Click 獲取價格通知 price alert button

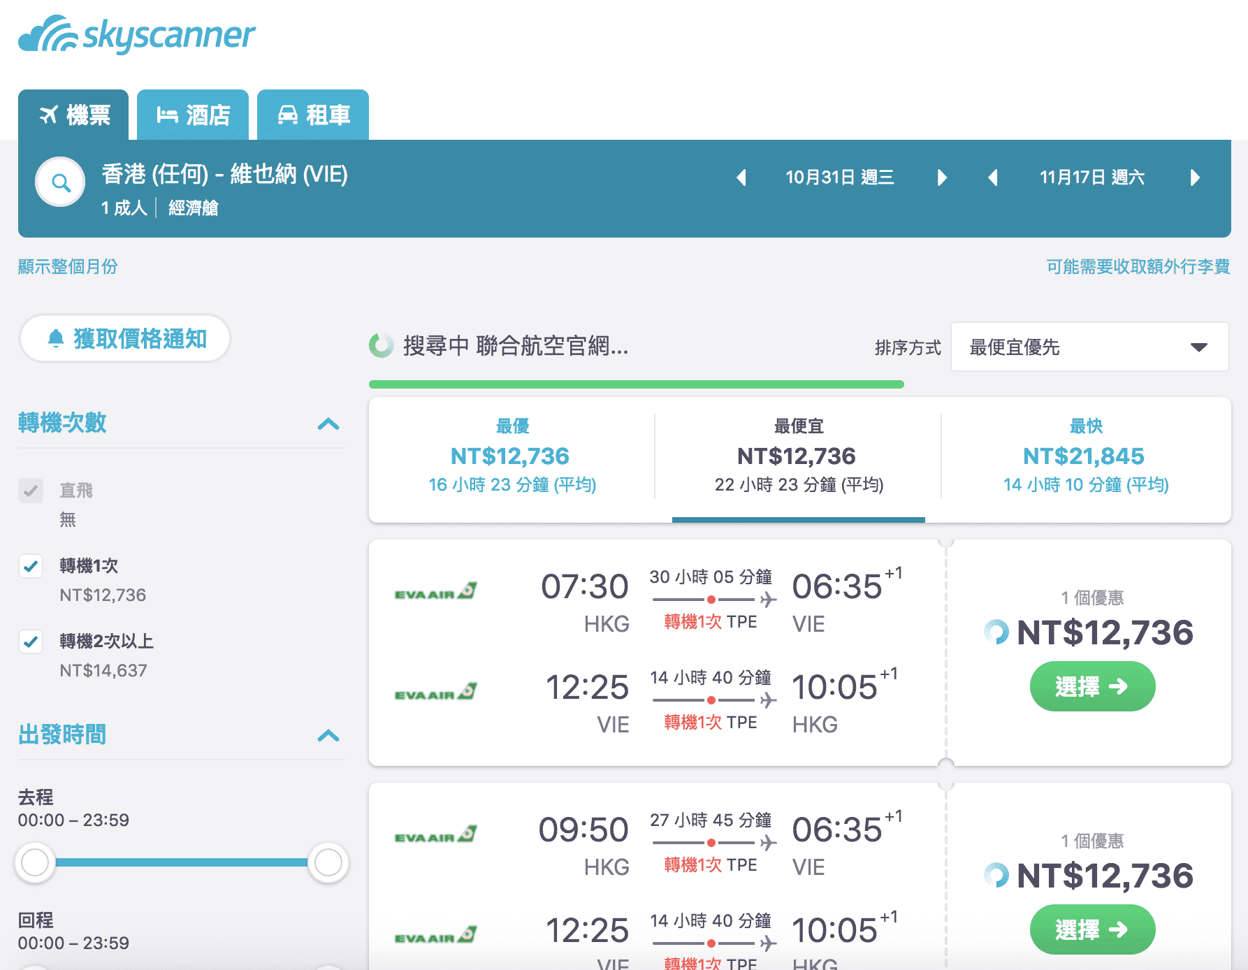coord(125,339)
